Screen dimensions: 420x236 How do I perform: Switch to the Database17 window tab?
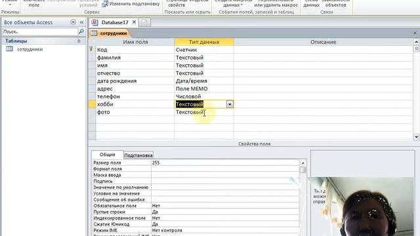click(x=115, y=22)
